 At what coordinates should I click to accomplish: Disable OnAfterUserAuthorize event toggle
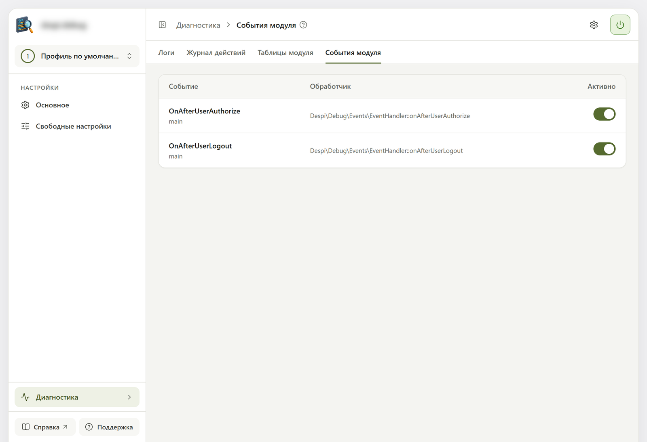(604, 114)
